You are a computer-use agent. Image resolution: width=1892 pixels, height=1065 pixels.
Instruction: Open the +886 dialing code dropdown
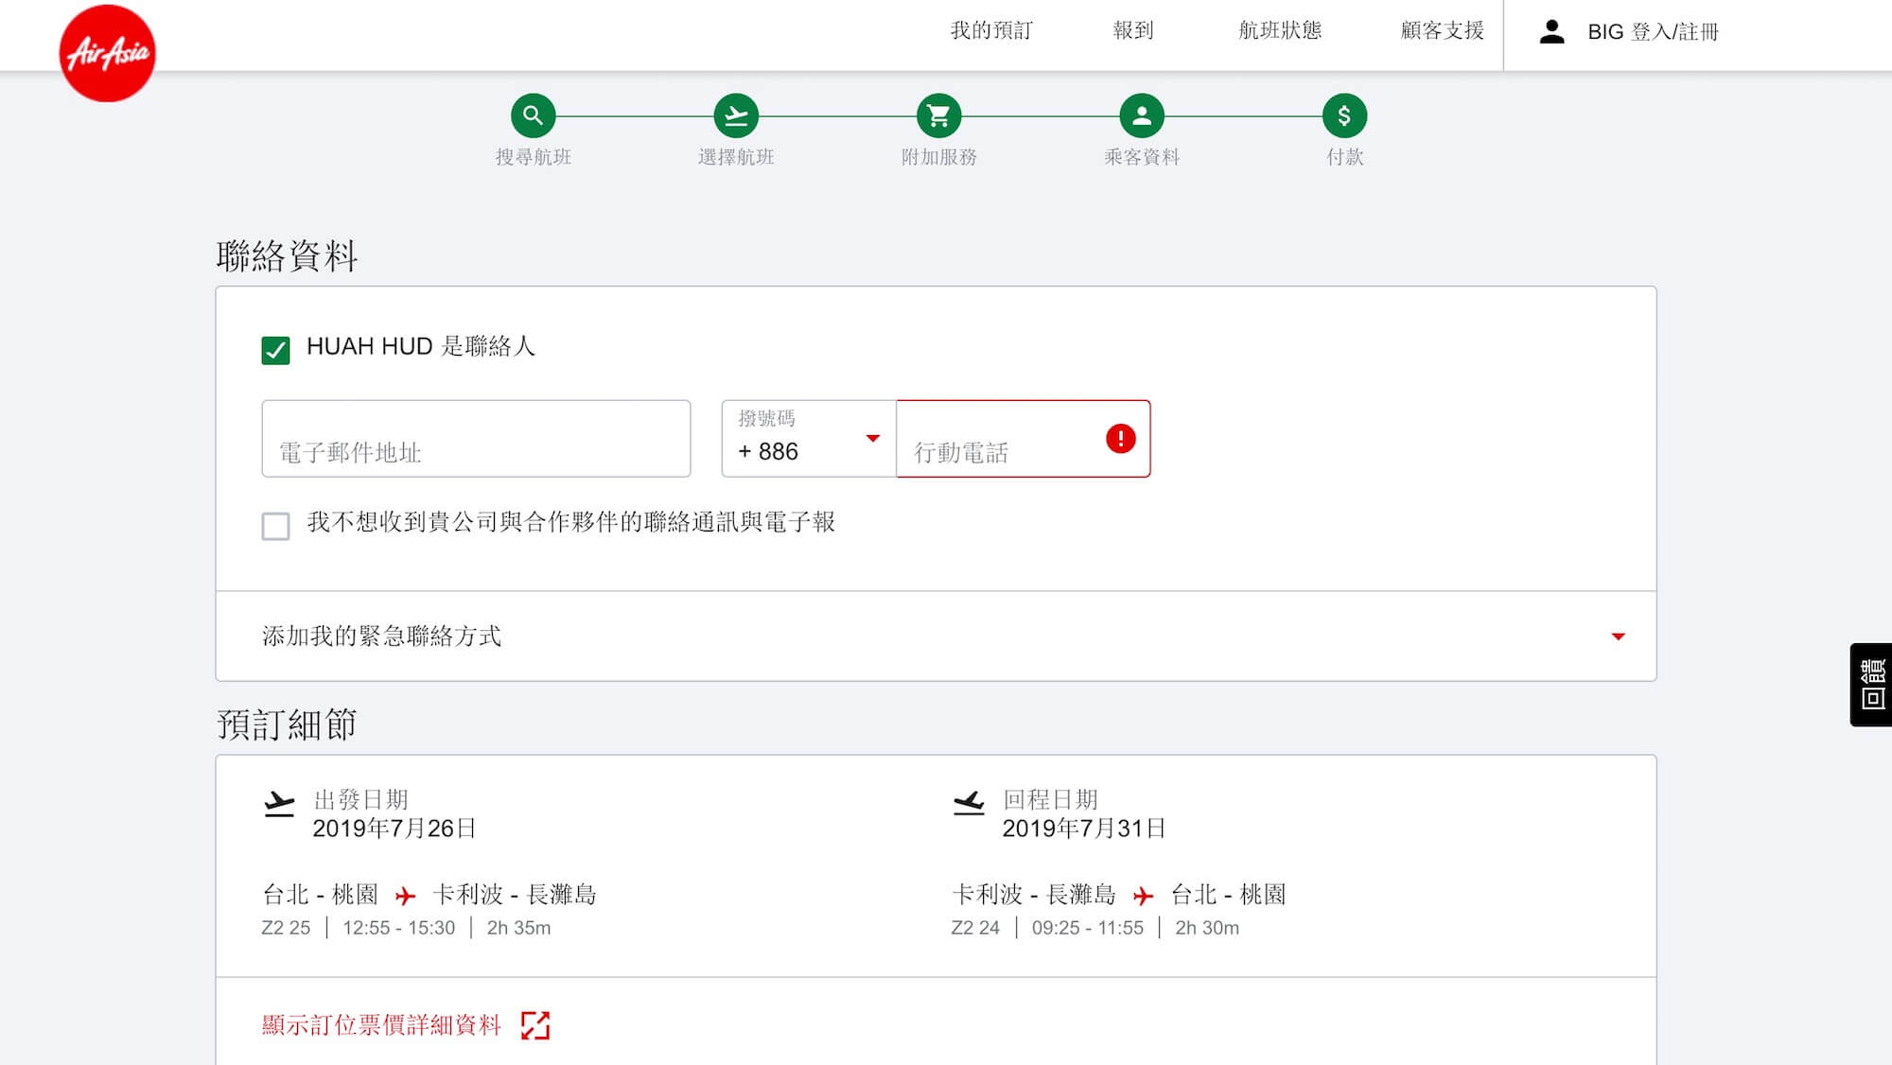tap(809, 439)
